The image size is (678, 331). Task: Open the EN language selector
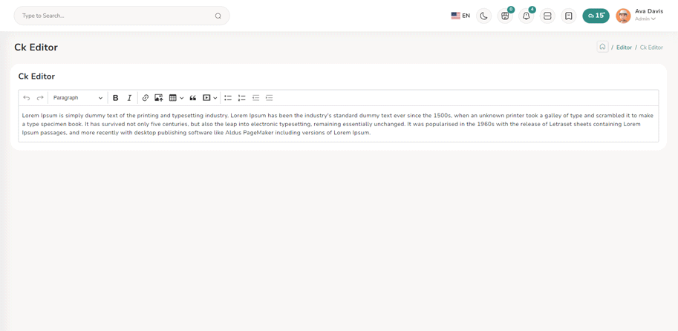(x=460, y=16)
